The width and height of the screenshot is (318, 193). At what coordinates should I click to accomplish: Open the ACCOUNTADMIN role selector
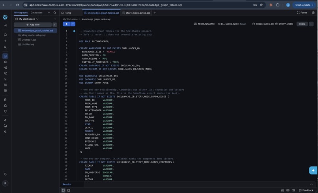click(x=205, y=24)
